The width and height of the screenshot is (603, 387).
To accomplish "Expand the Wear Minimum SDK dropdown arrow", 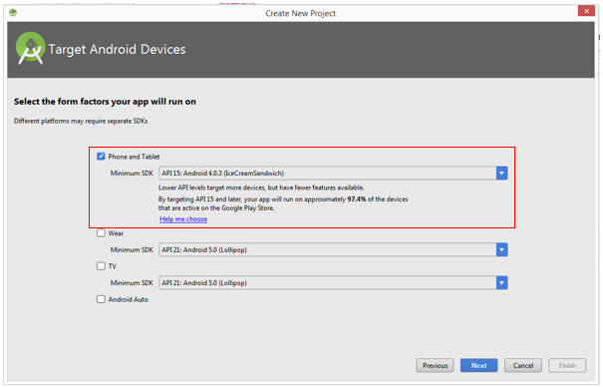I will 501,250.
